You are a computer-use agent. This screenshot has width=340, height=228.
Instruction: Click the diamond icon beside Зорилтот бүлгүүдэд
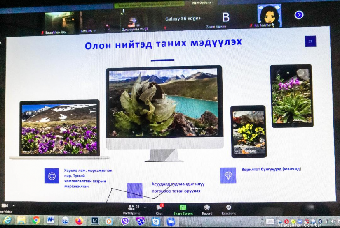pyautogui.click(x=228, y=175)
